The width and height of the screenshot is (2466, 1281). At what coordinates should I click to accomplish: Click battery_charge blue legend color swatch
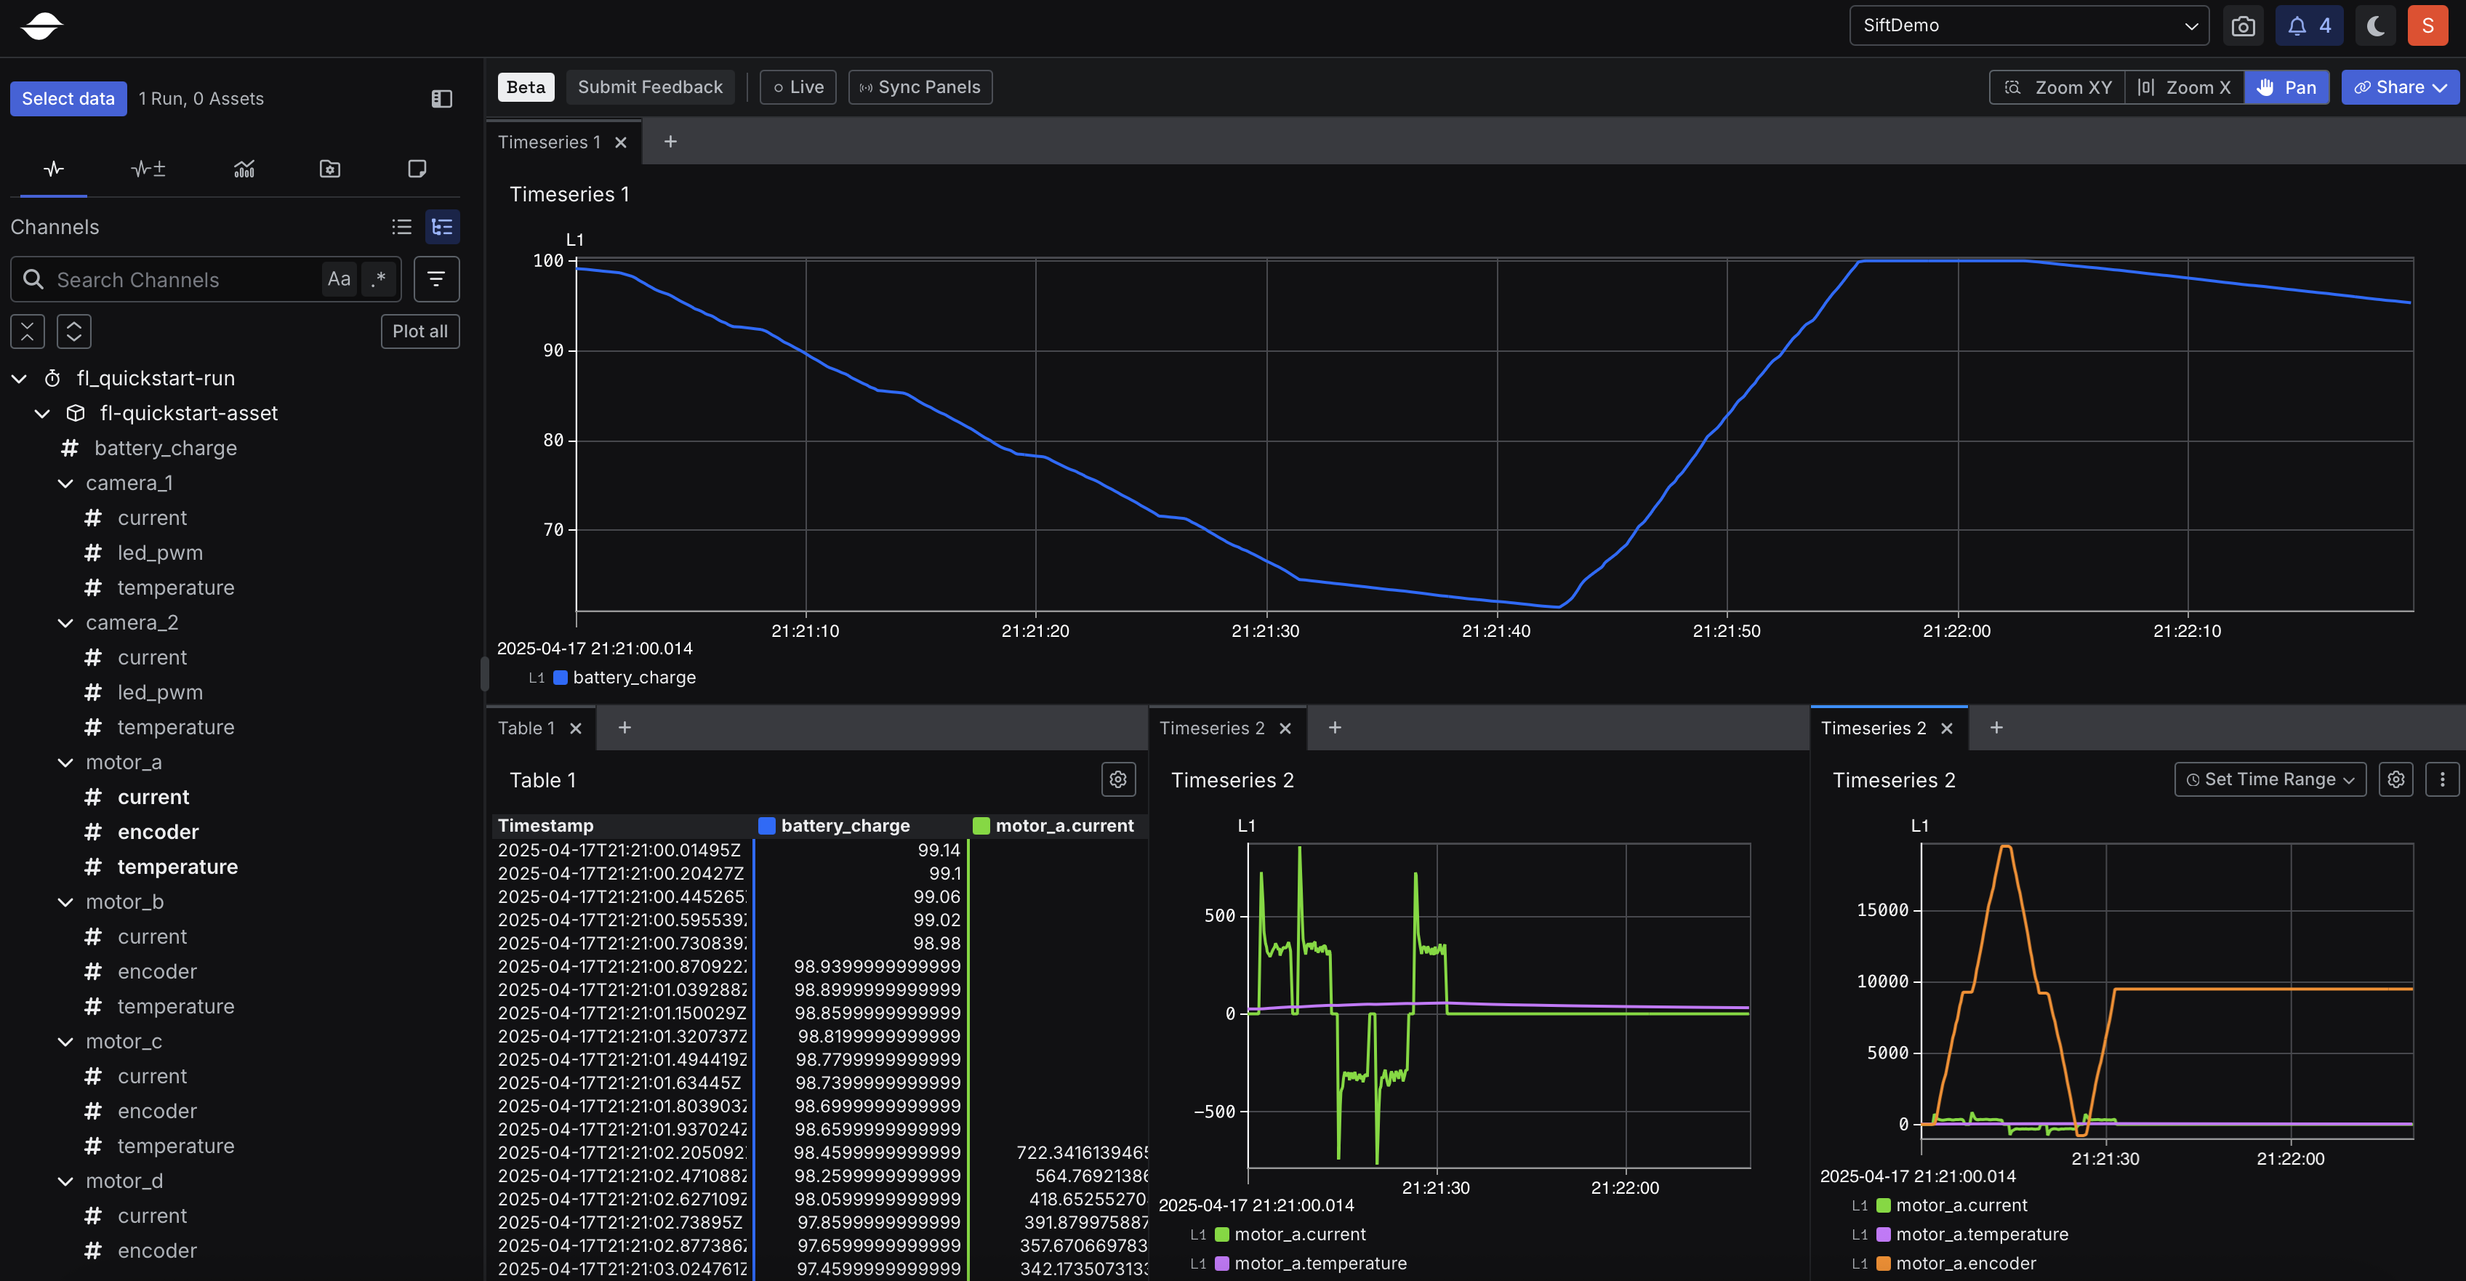(x=561, y=678)
